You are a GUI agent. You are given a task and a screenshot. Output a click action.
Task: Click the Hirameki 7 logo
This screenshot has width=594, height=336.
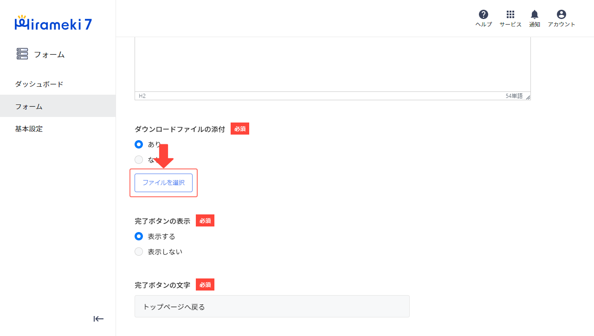[53, 22]
